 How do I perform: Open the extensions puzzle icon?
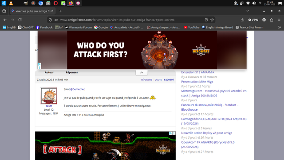coord(272,20)
